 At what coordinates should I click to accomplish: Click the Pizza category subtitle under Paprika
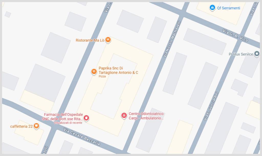(x=102, y=76)
